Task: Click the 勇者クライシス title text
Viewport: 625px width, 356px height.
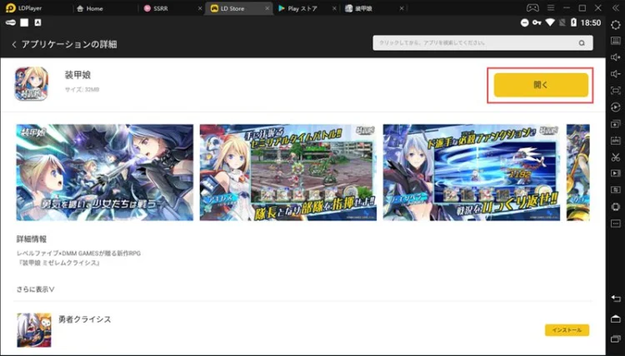Action: [85, 319]
